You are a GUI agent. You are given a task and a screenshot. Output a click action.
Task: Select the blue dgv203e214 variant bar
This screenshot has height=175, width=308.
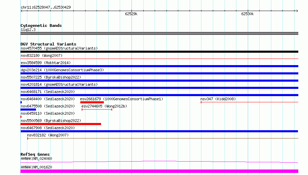pyautogui.click(x=159, y=73)
